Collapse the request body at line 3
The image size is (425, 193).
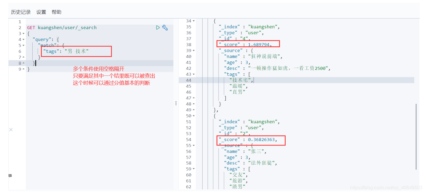pyautogui.click(x=24, y=34)
